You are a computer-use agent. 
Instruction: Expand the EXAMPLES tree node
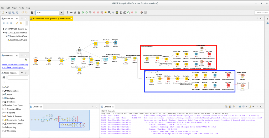(x=4, y=29)
